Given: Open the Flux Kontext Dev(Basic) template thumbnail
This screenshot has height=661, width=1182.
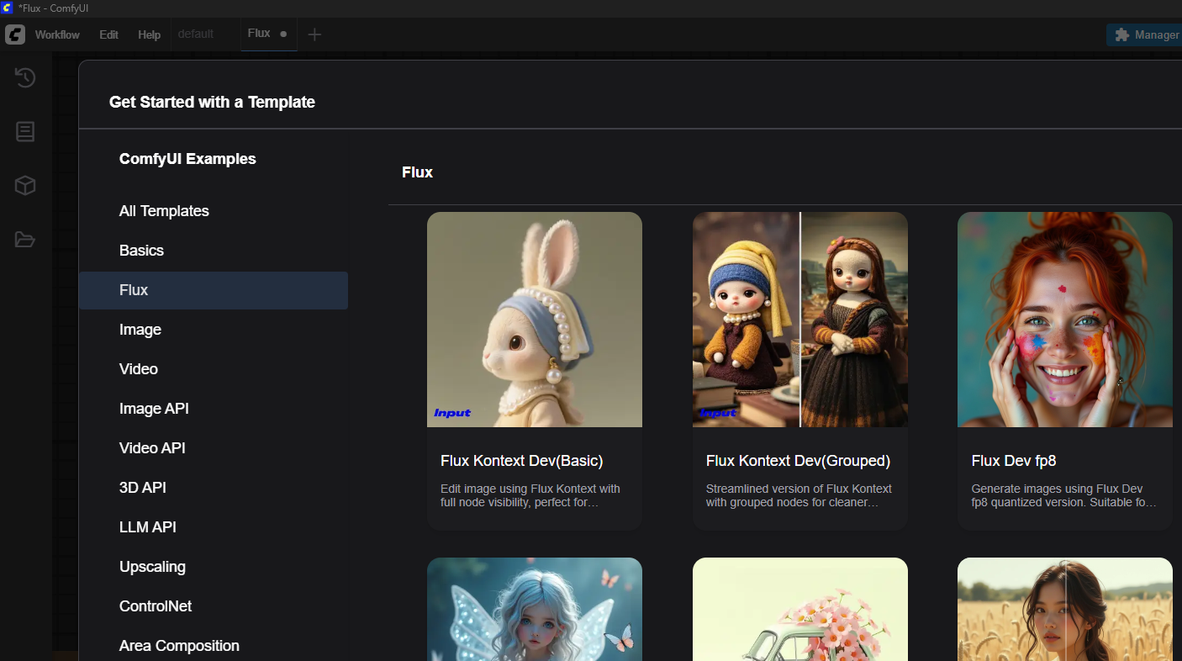Looking at the screenshot, I should click(534, 320).
